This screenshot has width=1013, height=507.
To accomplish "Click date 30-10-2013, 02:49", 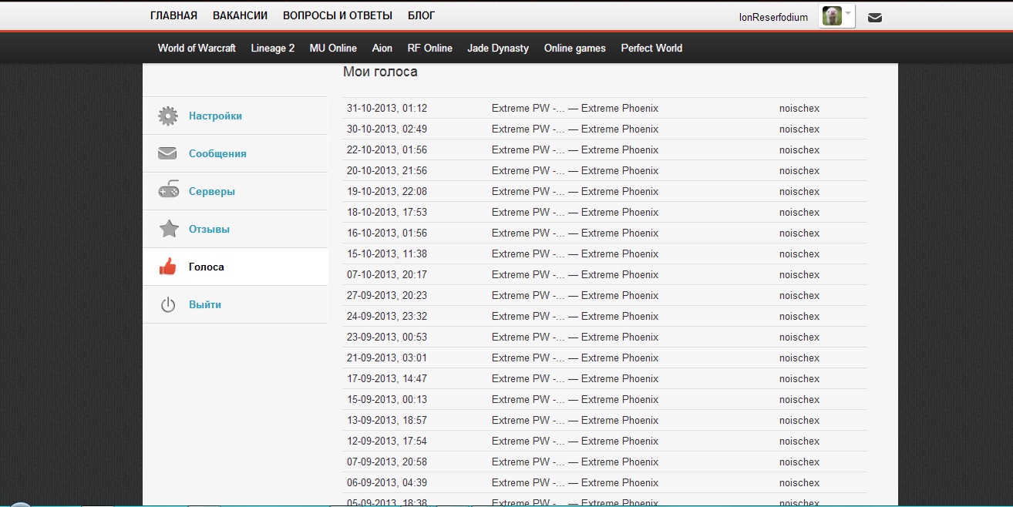I will (x=387, y=129).
